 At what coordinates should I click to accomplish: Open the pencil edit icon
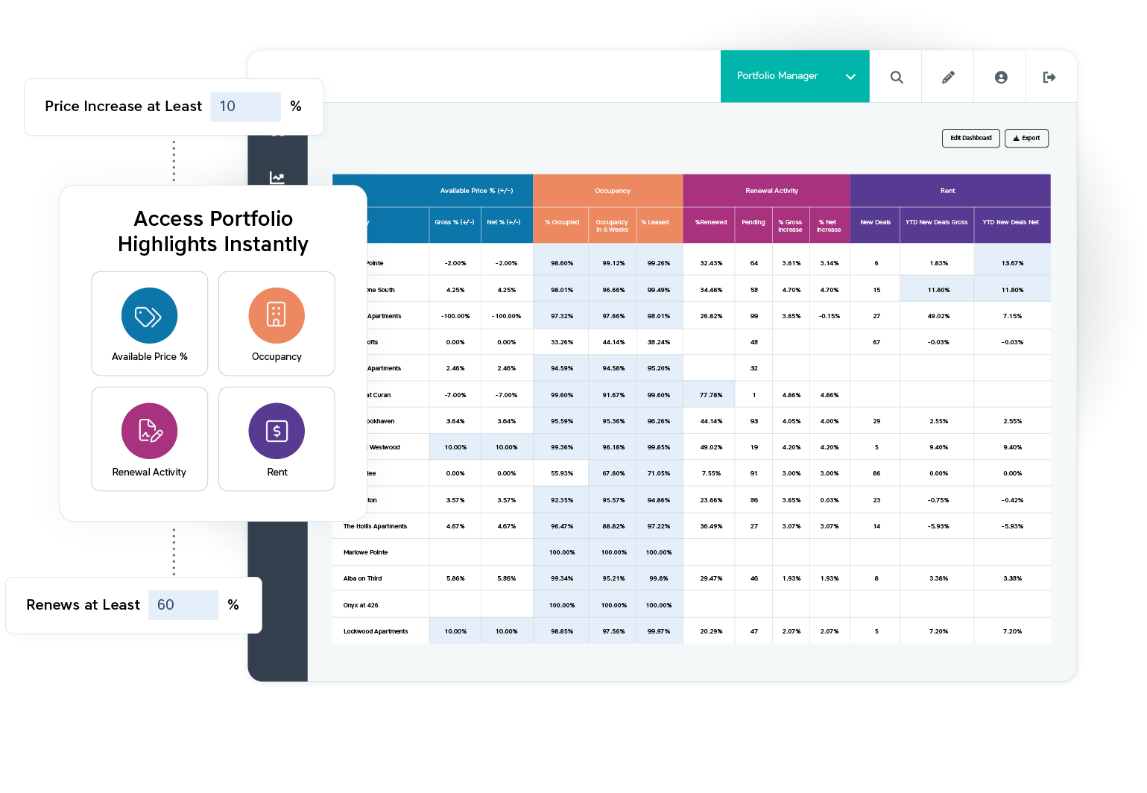point(948,77)
